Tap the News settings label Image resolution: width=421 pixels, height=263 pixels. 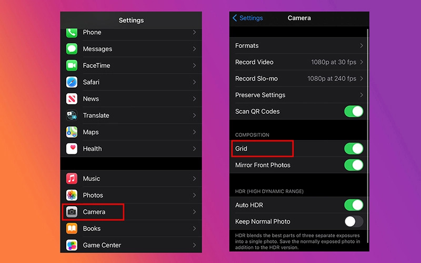[x=91, y=99]
